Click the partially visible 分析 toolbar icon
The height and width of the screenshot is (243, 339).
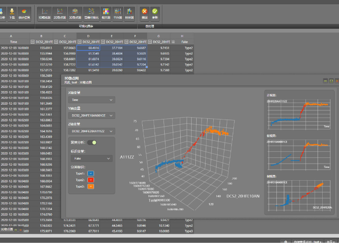pyautogui.click(x=3, y=14)
